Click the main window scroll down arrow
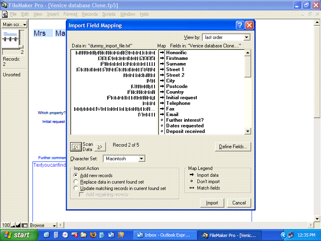The image size is (321, 241). coord(317,219)
